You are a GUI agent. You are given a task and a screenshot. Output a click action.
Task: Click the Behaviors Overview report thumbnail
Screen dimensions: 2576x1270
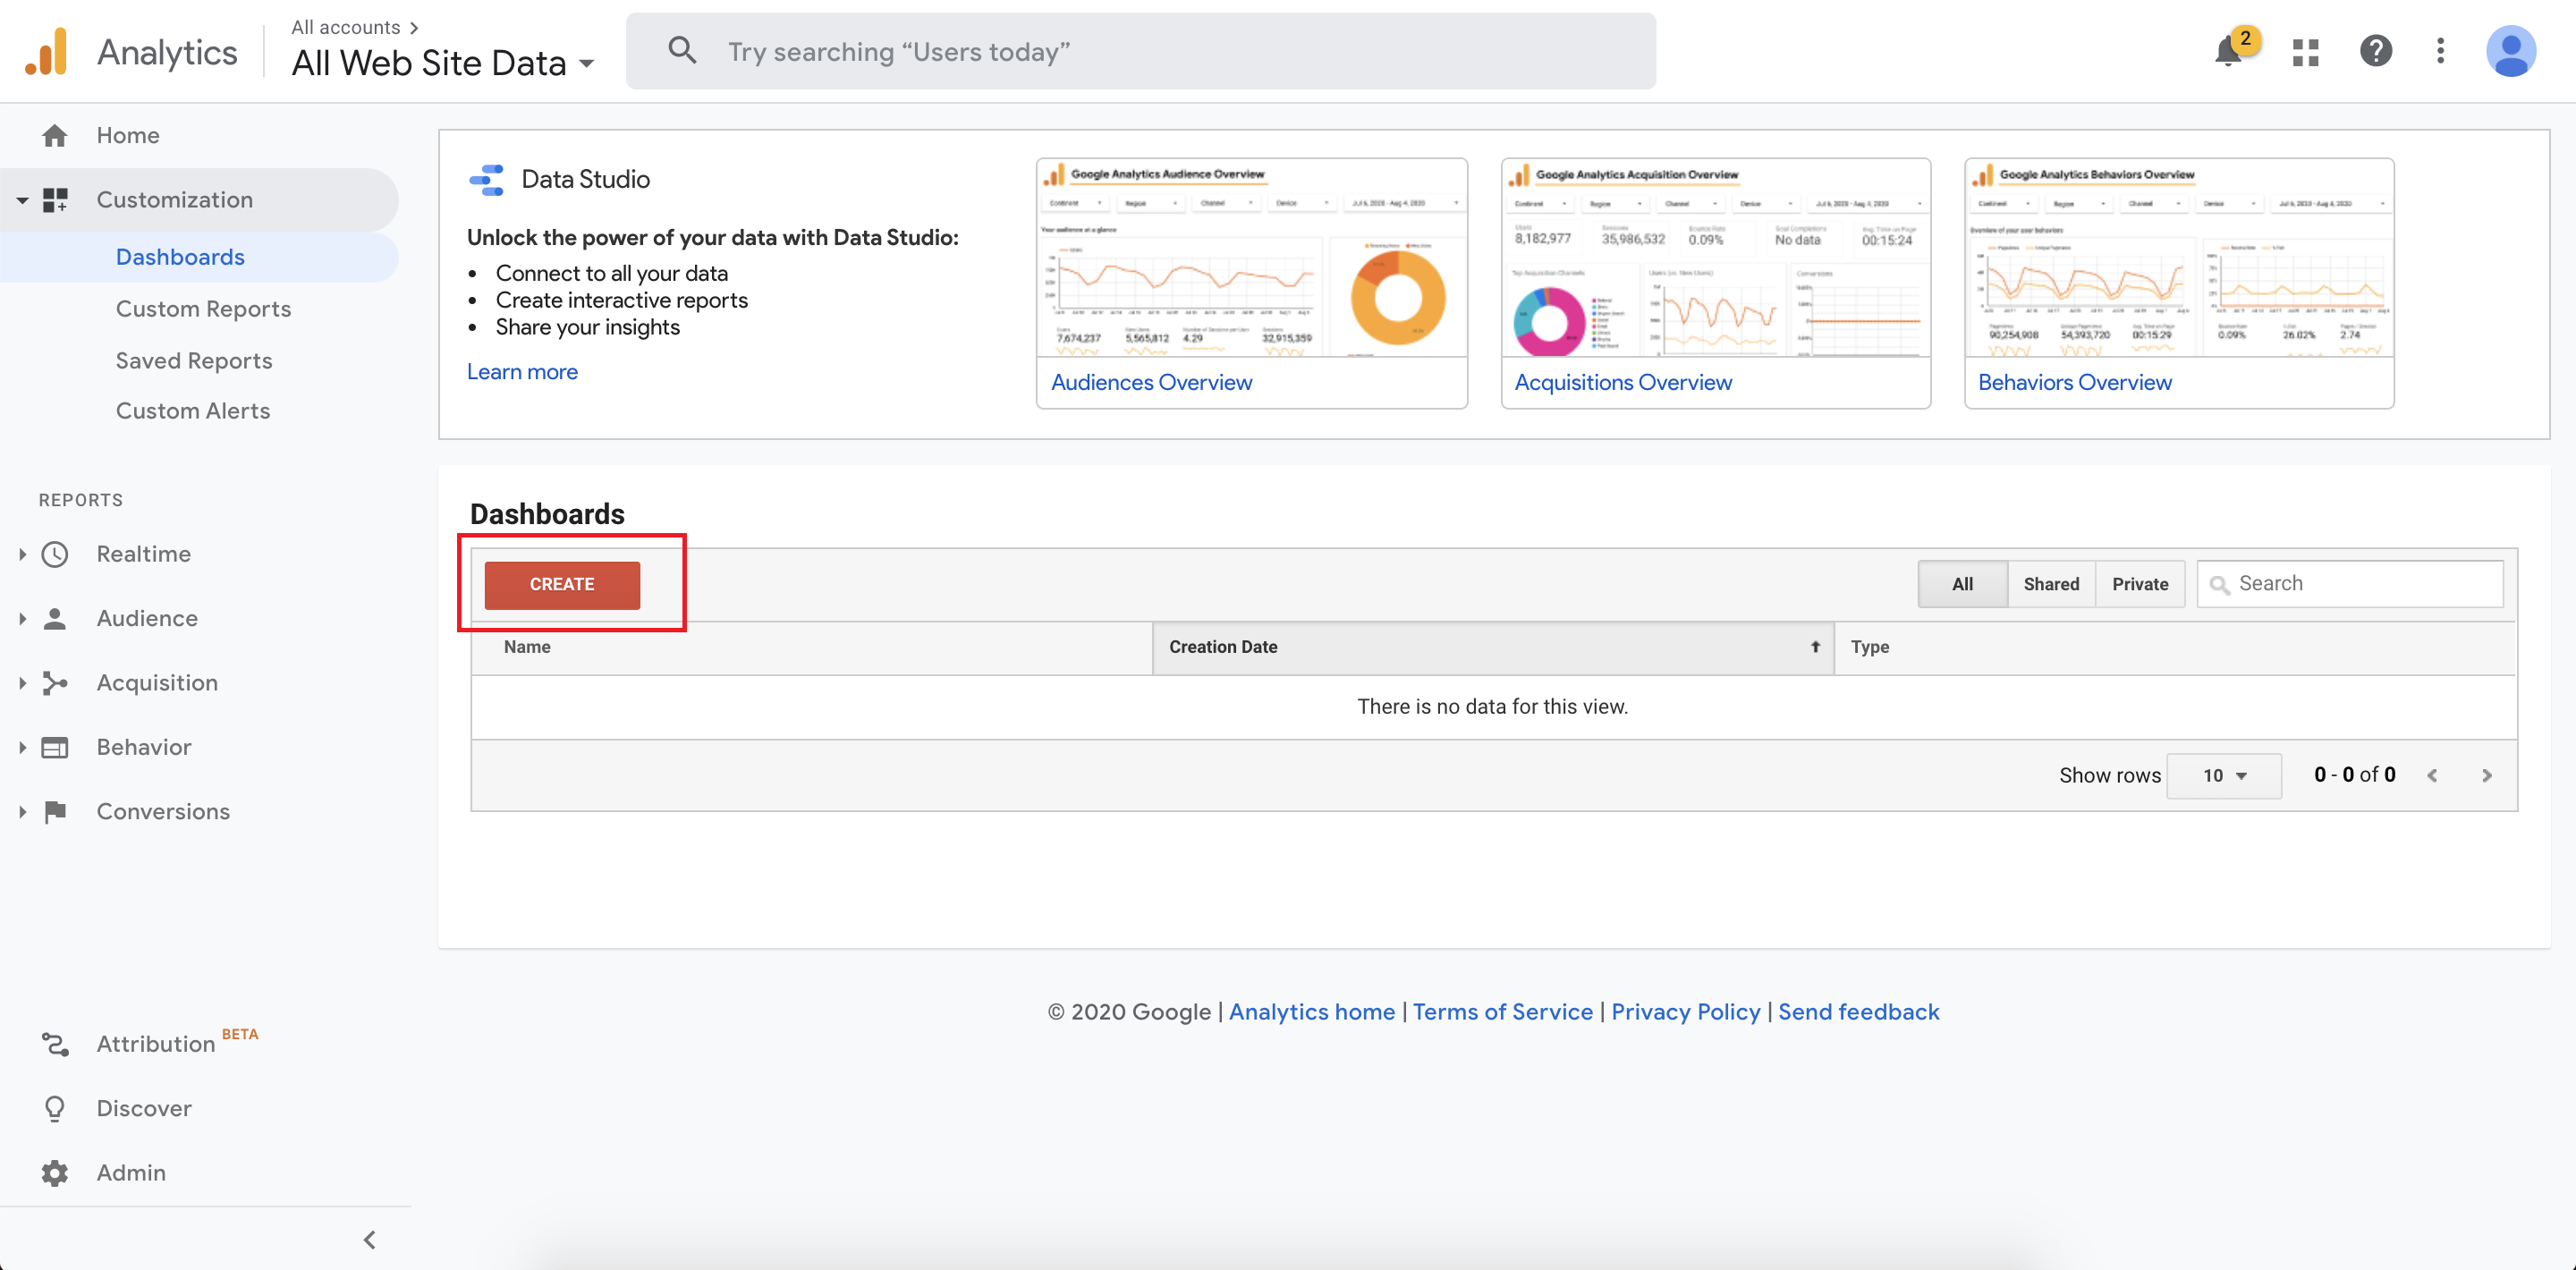point(2179,258)
